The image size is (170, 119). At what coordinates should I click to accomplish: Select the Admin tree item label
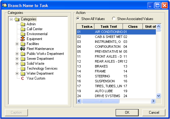[x=31, y=24]
